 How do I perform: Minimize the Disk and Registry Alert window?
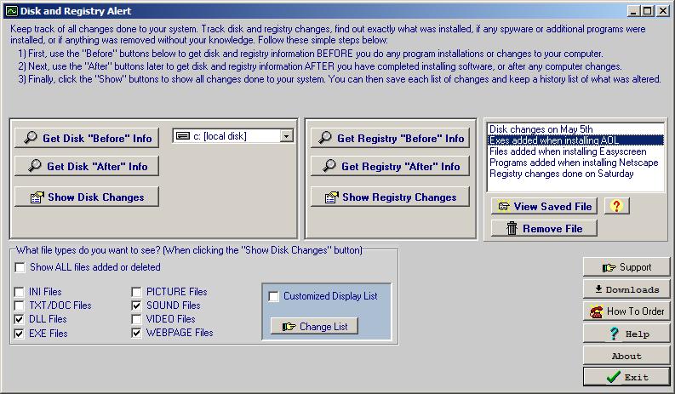click(x=632, y=11)
